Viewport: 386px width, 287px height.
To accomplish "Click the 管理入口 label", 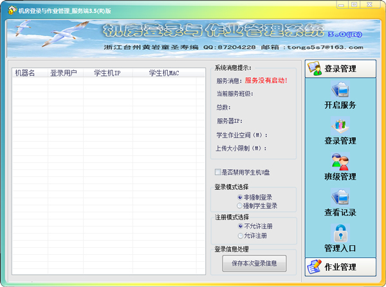I will [340, 248].
